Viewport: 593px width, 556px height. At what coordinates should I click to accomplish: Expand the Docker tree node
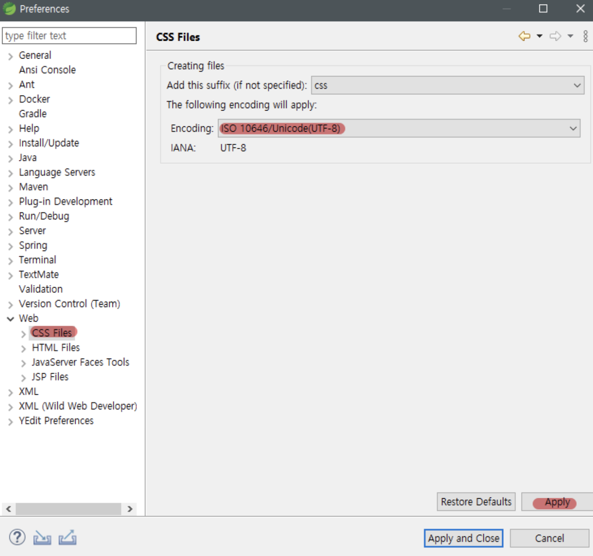coord(10,100)
